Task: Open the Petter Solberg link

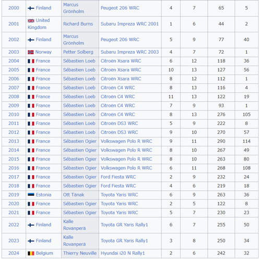Action: 78,52
